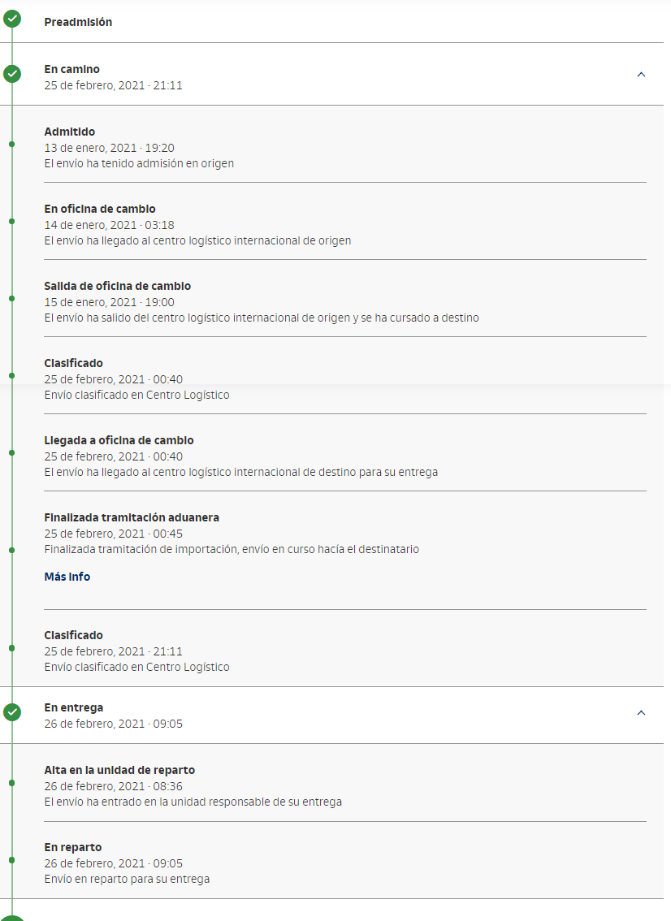Screen dimensions: 671x921
Task: Click the timeline dot for Finalizada tramitación aduanera
Action: pyautogui.click(x=11, y=550)
